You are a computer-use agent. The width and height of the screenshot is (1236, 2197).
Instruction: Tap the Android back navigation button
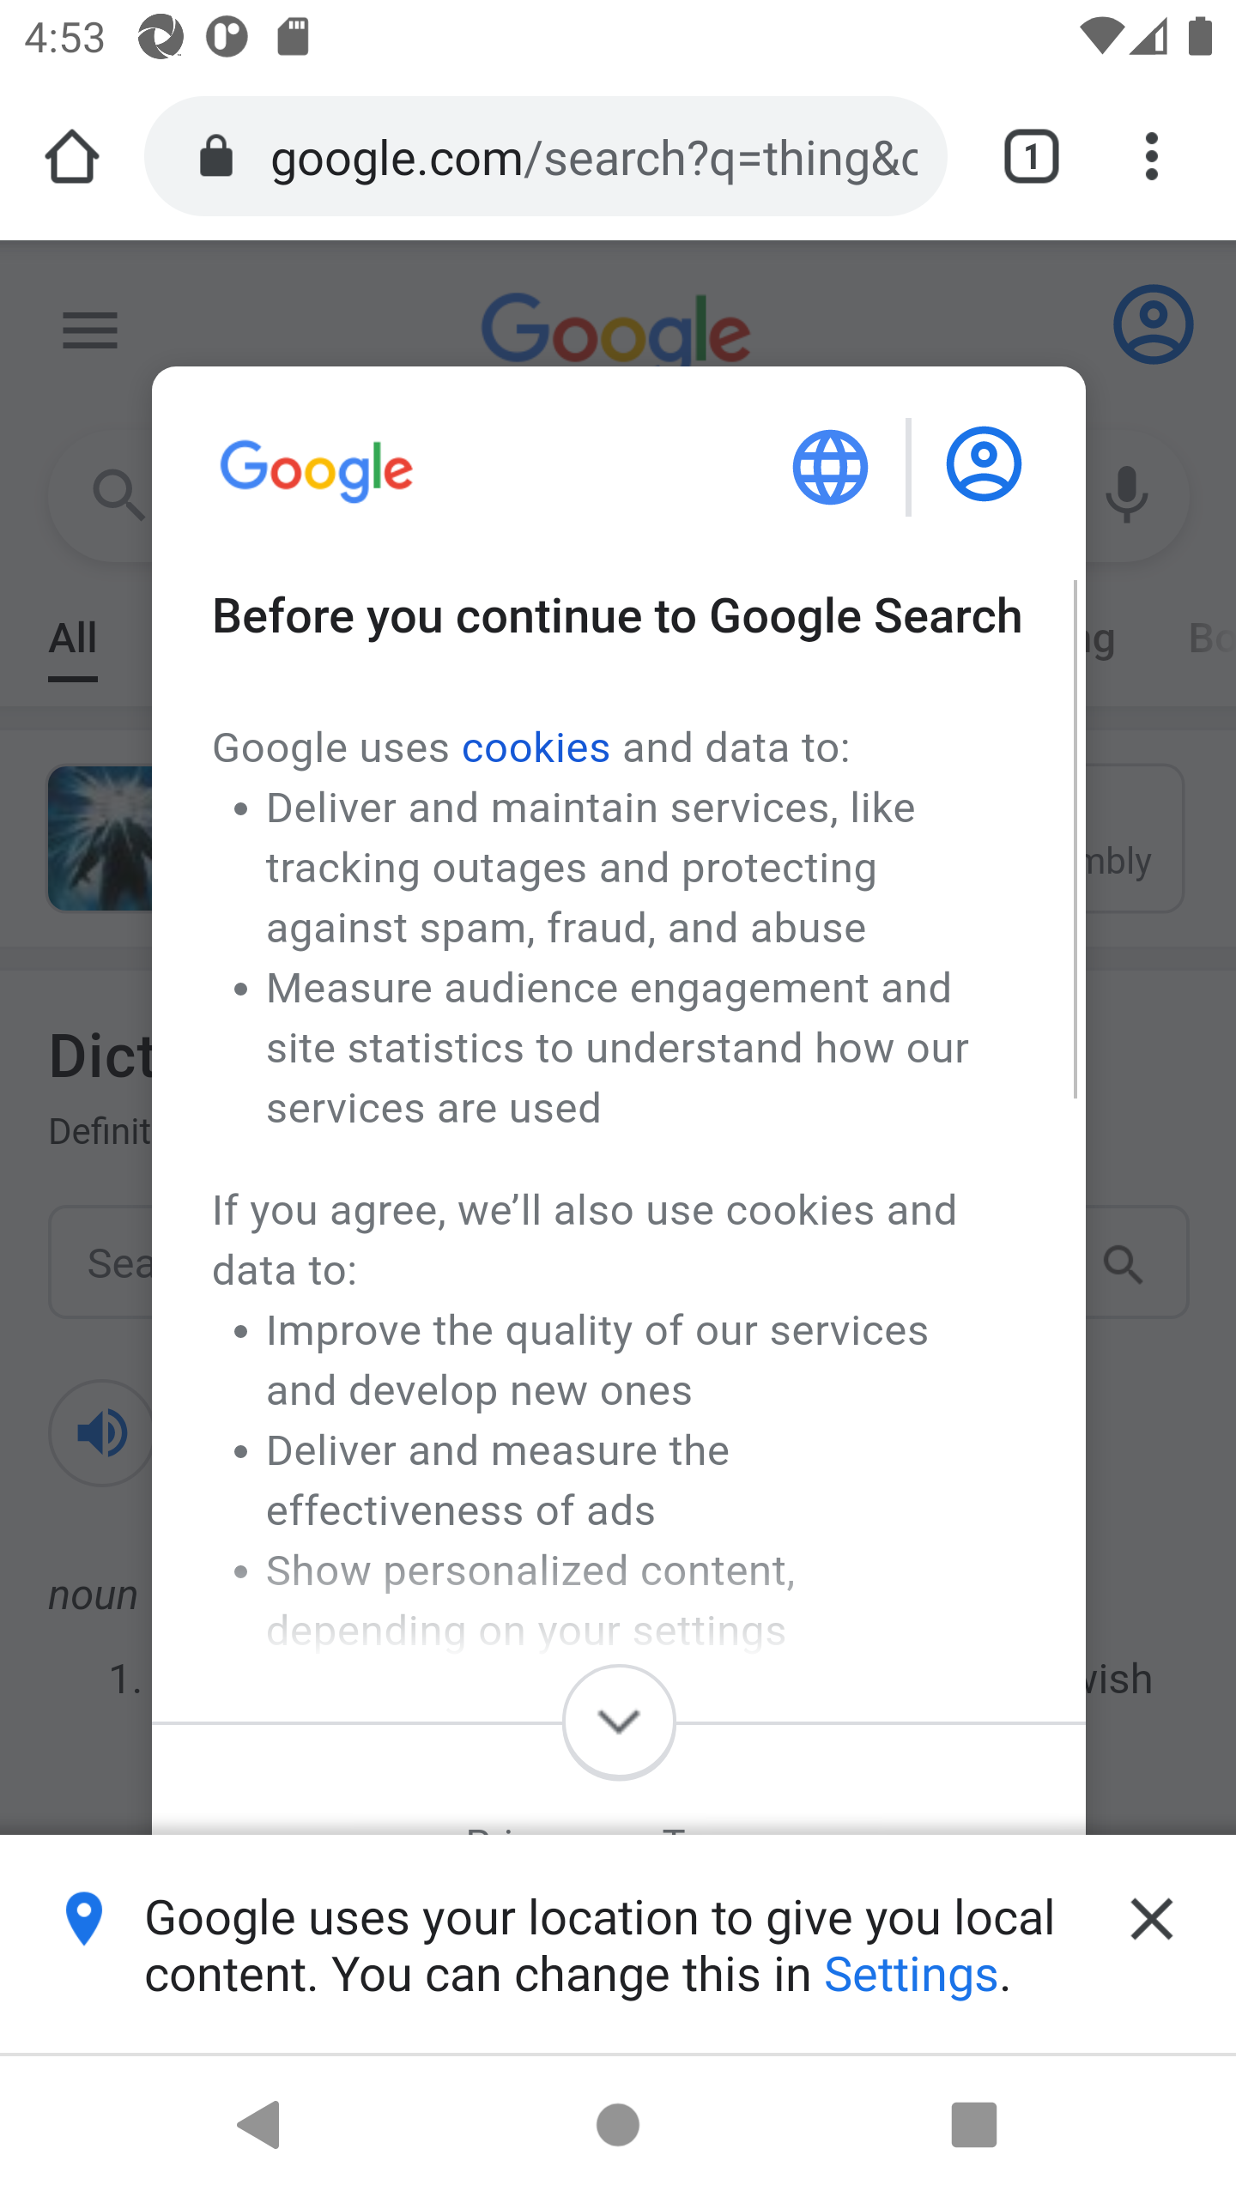coord(259,2125)
